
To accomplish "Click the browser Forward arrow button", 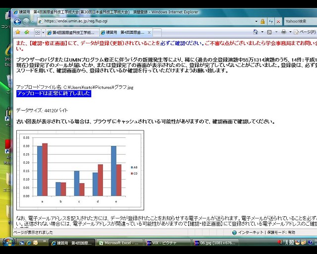I will coord(26,21).
